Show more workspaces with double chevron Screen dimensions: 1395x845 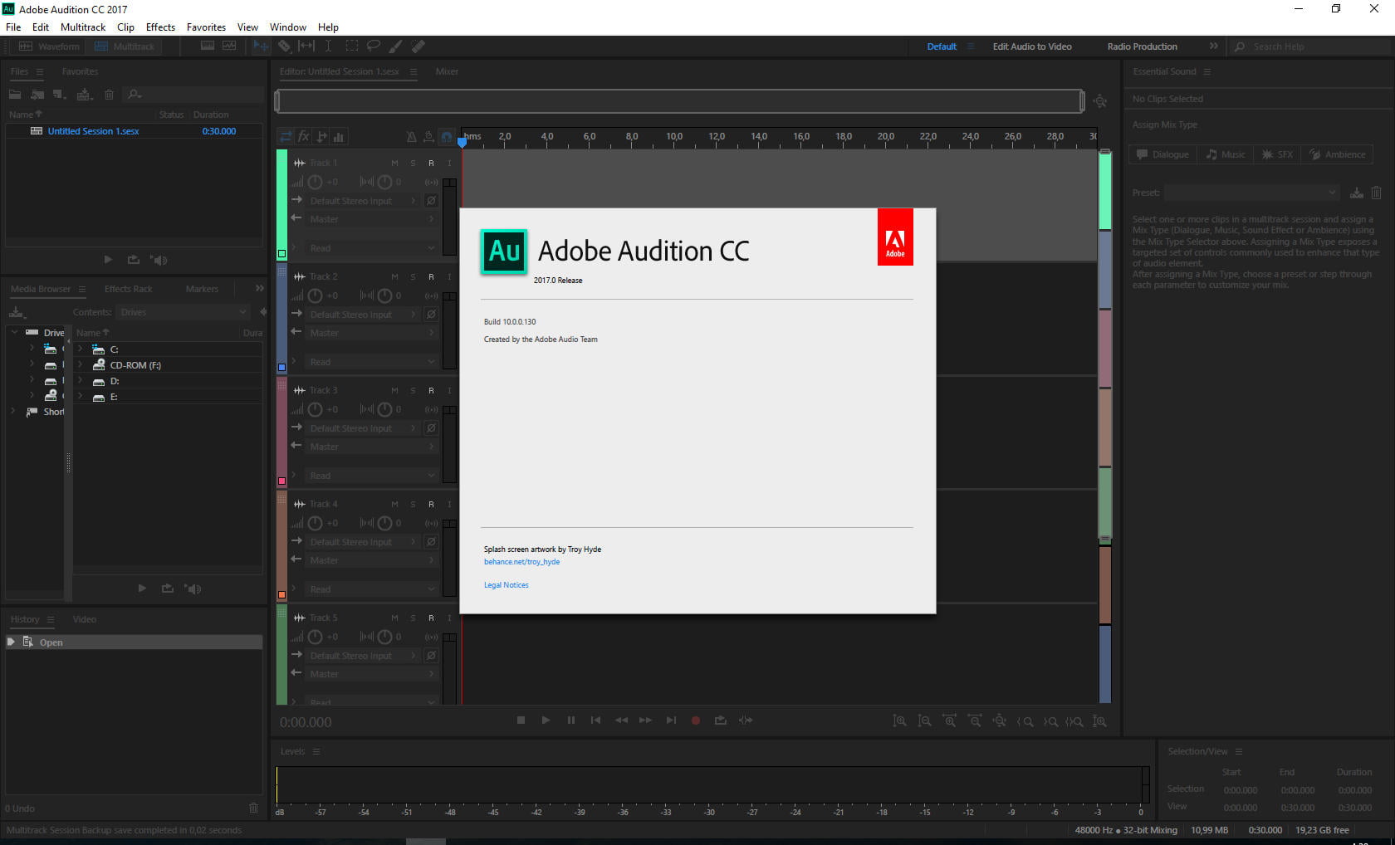(x=1213, y=46)
